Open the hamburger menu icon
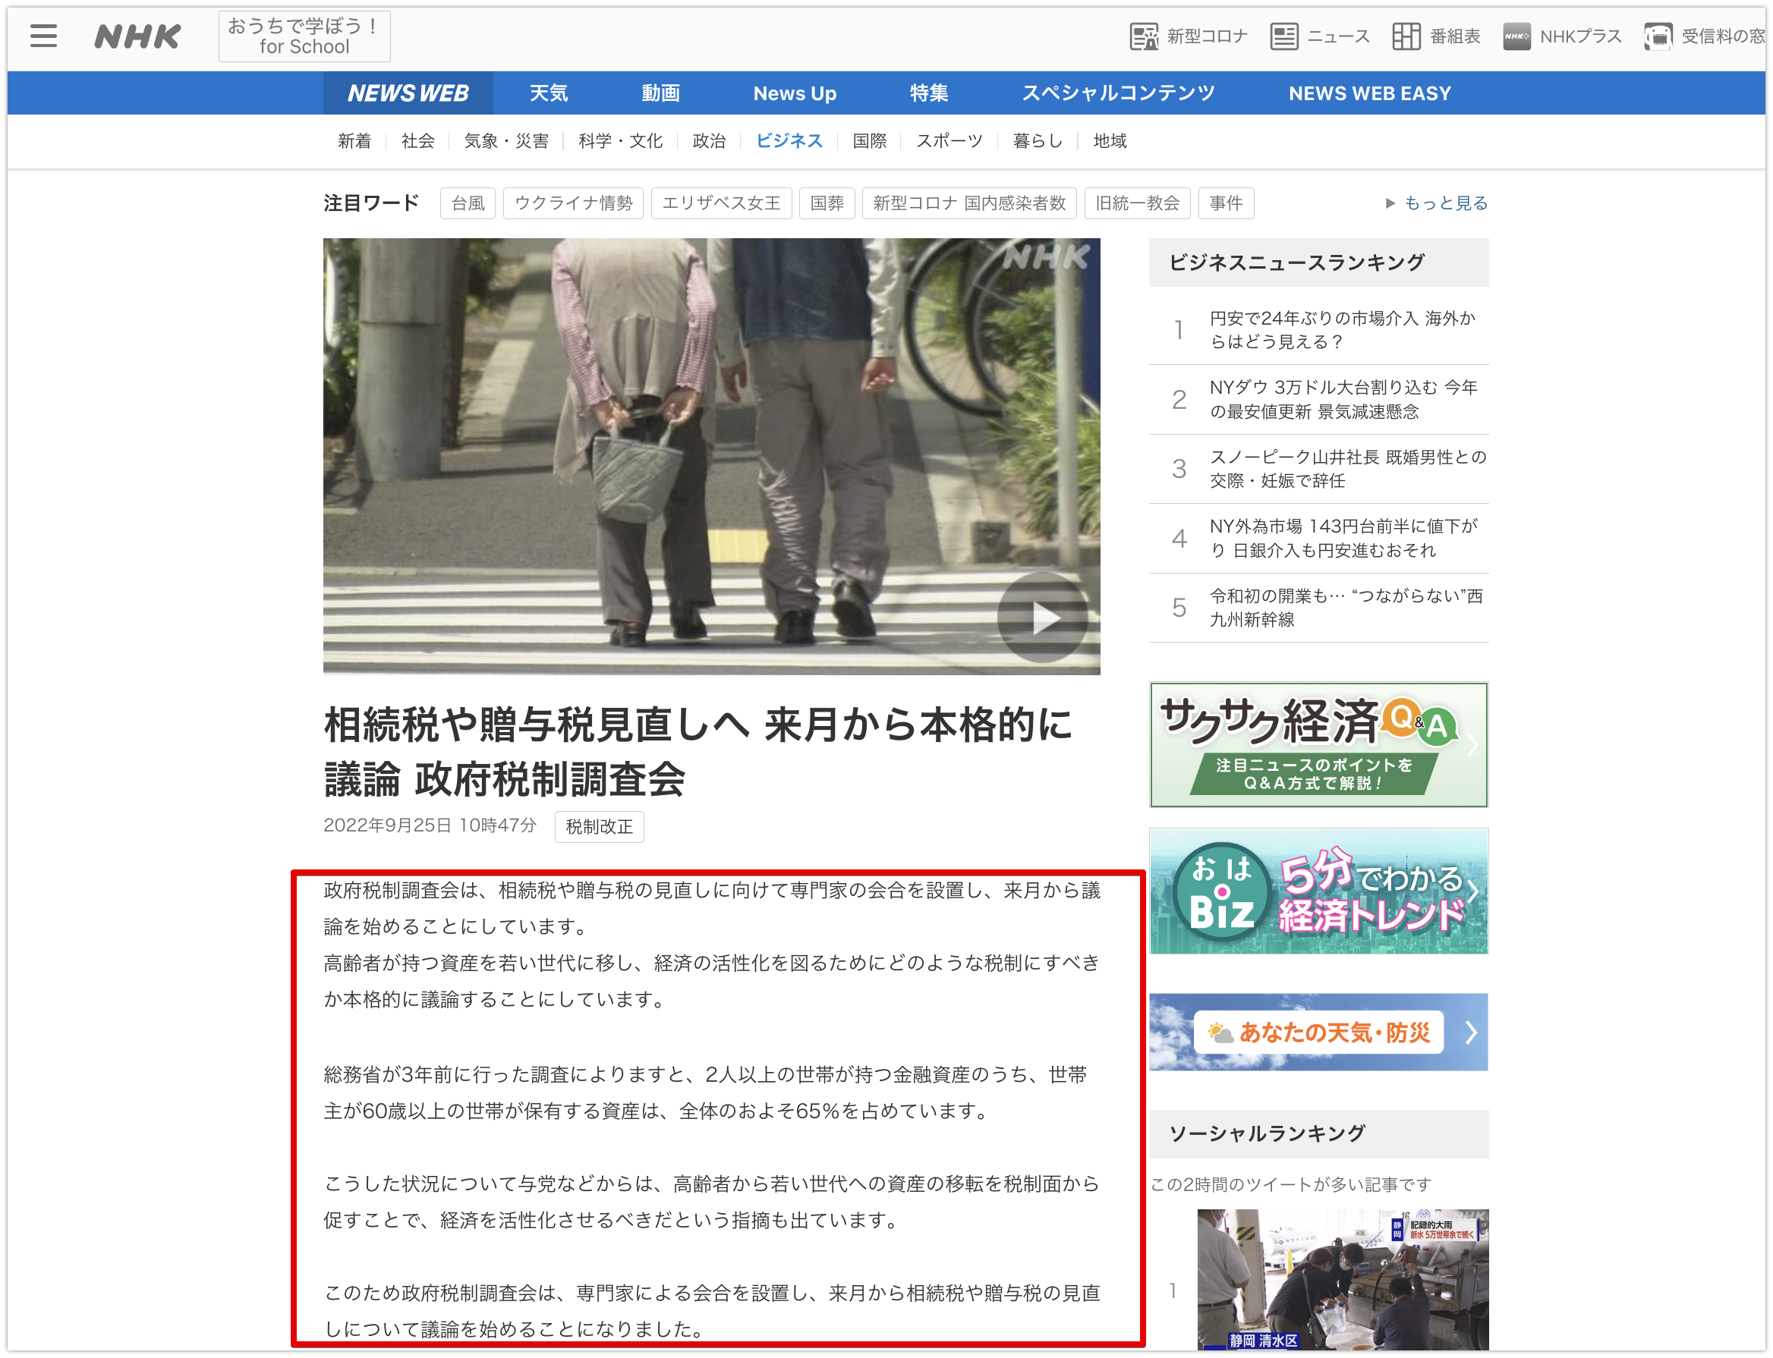Image resolution: width=1773 pixels, height=1358 pixels. pyautogui.click(x=44, y=36)
